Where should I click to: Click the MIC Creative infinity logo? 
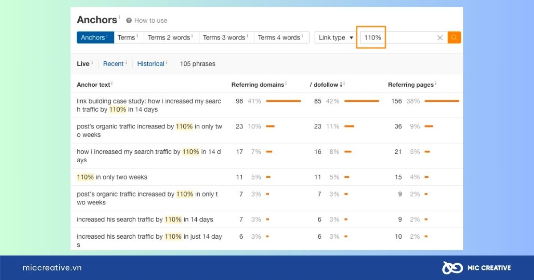[451, 268]
